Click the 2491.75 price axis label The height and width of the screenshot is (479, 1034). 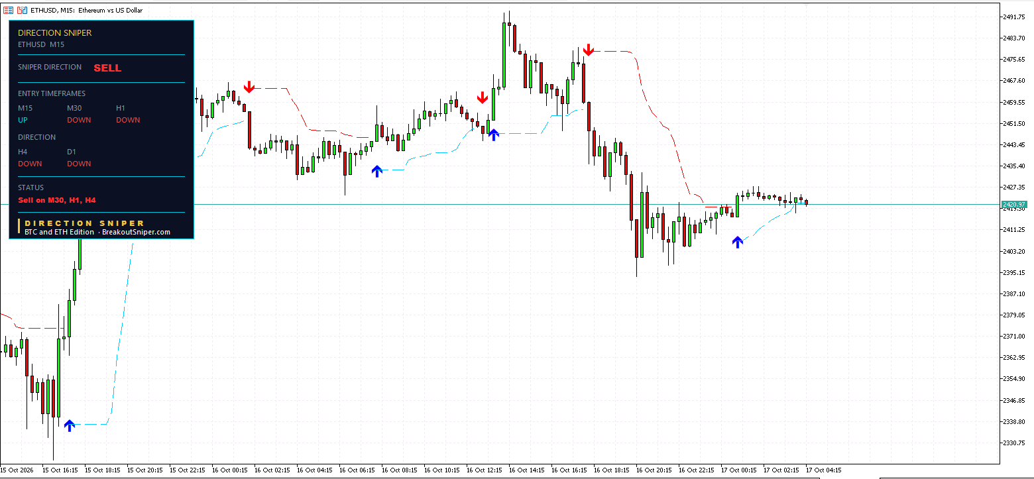click(x=1015, y=17)
